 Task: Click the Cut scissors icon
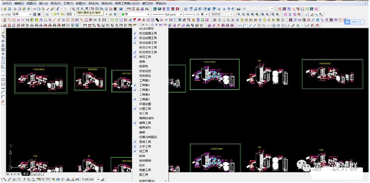[34, 9]
